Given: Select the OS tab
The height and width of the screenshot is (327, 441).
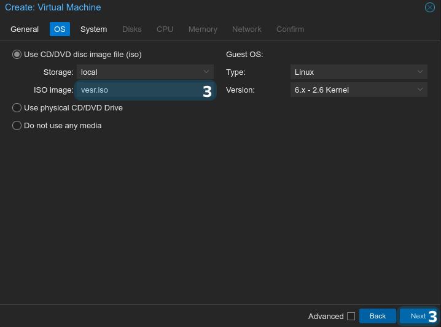Looking at the screenshot, I should pos(60,29).
